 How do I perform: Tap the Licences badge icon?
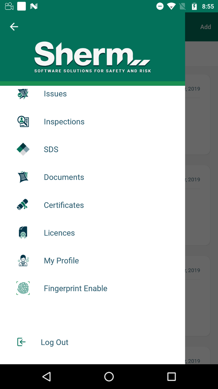(23, 232)
